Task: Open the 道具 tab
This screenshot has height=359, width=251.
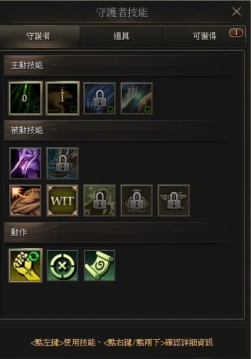Action: (121, 36)
